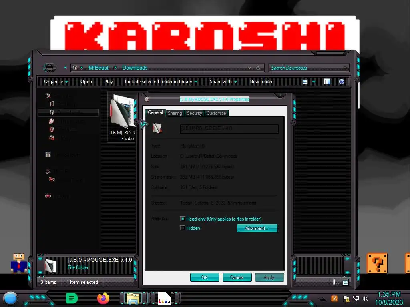Switch to the Sharing tab

point(175,113)
